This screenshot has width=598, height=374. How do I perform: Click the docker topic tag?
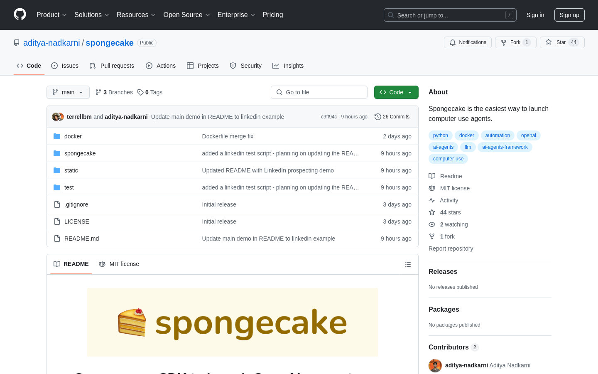pyautogui.click(x=467, y=135)
